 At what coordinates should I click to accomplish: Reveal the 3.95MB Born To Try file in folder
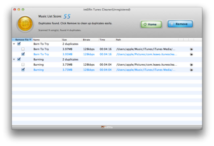[191, 54]
